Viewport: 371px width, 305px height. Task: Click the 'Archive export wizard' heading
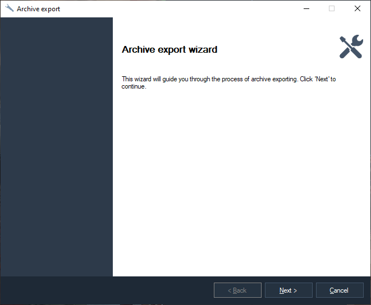pos(169,49)
